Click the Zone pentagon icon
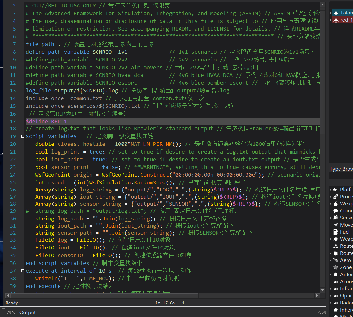This screenshot has width=353, height=317. [336, 267]
